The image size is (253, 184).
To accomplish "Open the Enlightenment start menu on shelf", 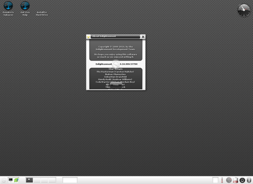I will pos(4,180).
